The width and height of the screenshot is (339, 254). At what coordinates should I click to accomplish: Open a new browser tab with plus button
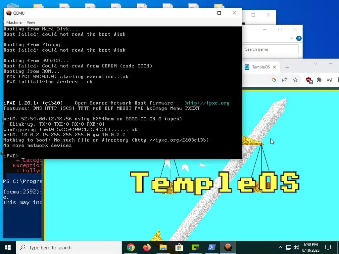(287, 67)
